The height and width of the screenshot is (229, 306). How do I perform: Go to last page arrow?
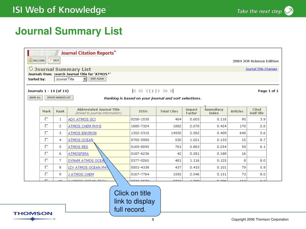172,91
